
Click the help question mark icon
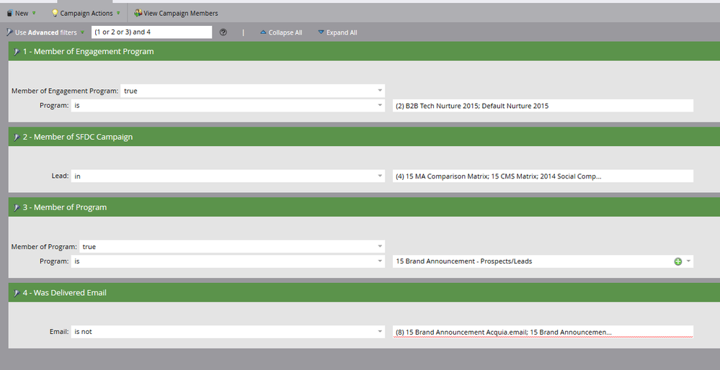click(x=223, y=32)
